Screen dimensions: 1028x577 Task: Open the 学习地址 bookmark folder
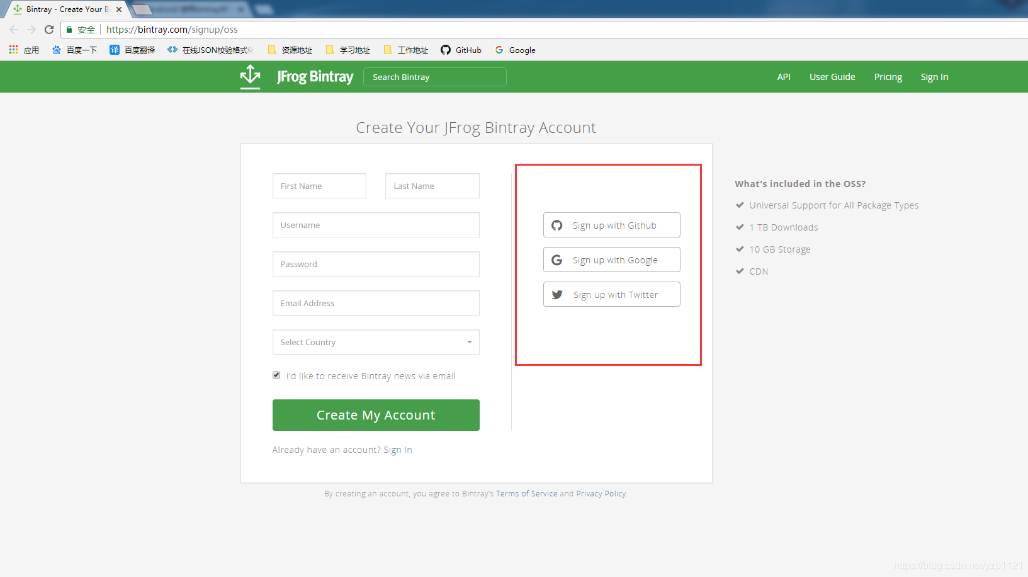click(x=347, y=50)
